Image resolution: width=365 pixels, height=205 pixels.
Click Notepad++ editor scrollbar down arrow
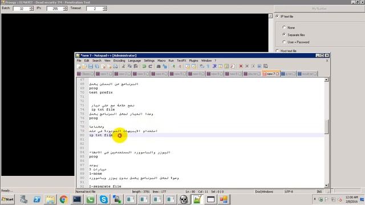(x=326, y=185)
